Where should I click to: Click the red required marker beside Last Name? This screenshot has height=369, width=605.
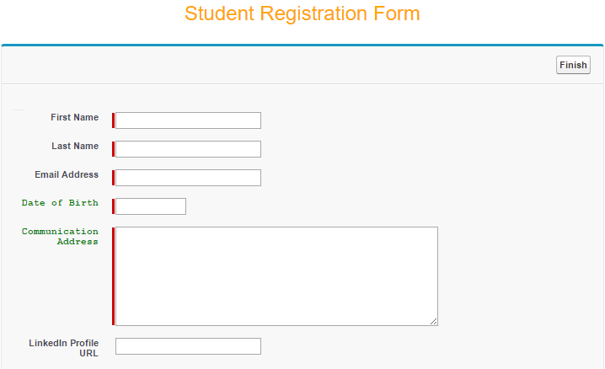tap(113, 149)
